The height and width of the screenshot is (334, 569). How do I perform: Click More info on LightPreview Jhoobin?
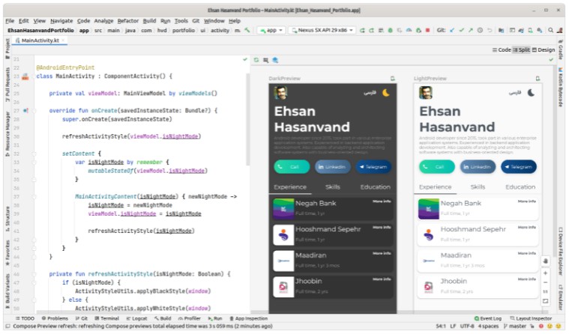pyautogui.click(x=526, y=279)
